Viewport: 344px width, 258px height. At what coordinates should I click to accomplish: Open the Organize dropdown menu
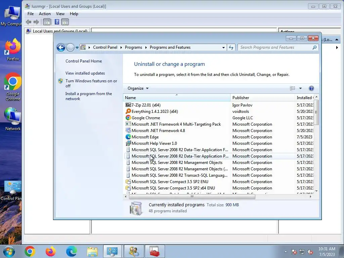tap(138, 88)
